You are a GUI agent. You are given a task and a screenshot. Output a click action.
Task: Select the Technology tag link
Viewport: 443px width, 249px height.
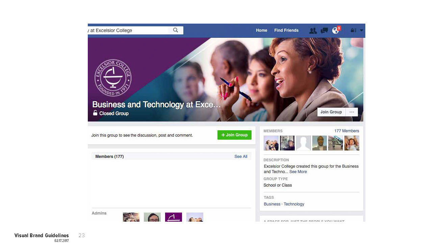coord(294,204)
